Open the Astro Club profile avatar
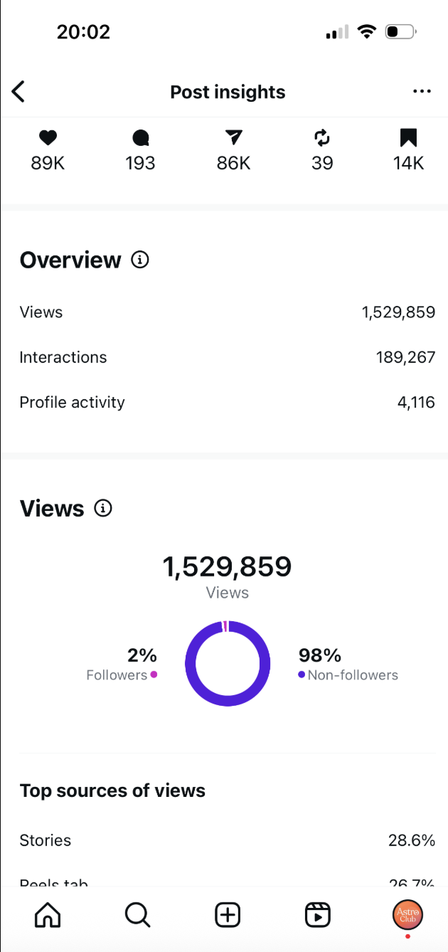Image resolution: width=448 pixels, height=952 pixels. (x=407, y=915)
